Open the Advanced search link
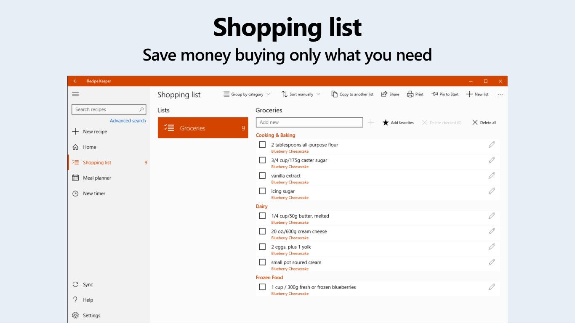 tap(128, 121)
